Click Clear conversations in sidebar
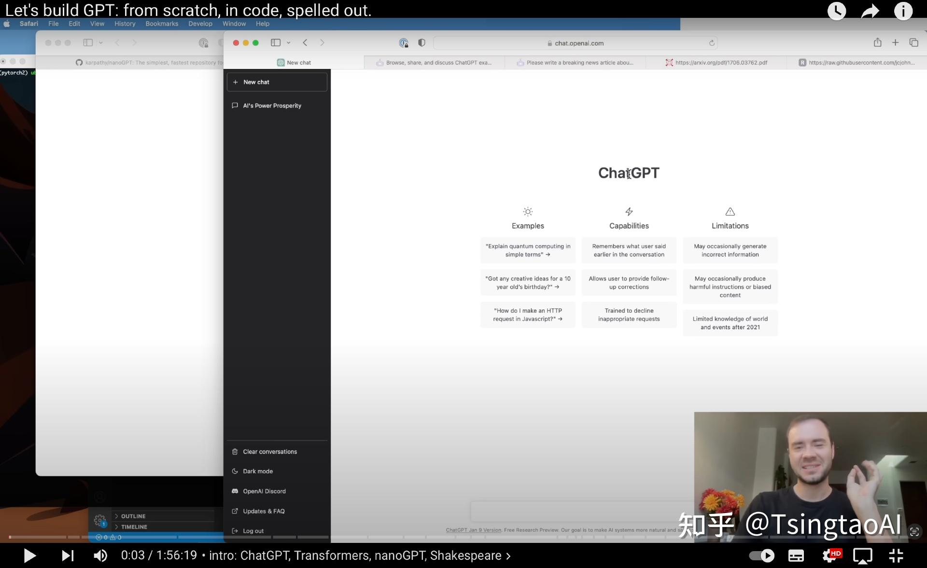This screenshot has height=568, width=927. [269, 452]
